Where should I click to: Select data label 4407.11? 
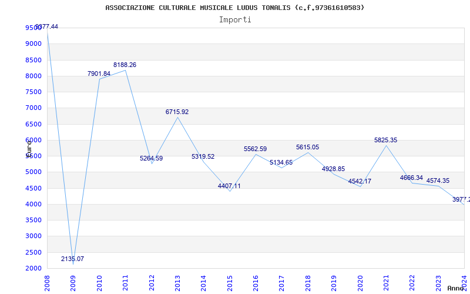tap(229, 186)
